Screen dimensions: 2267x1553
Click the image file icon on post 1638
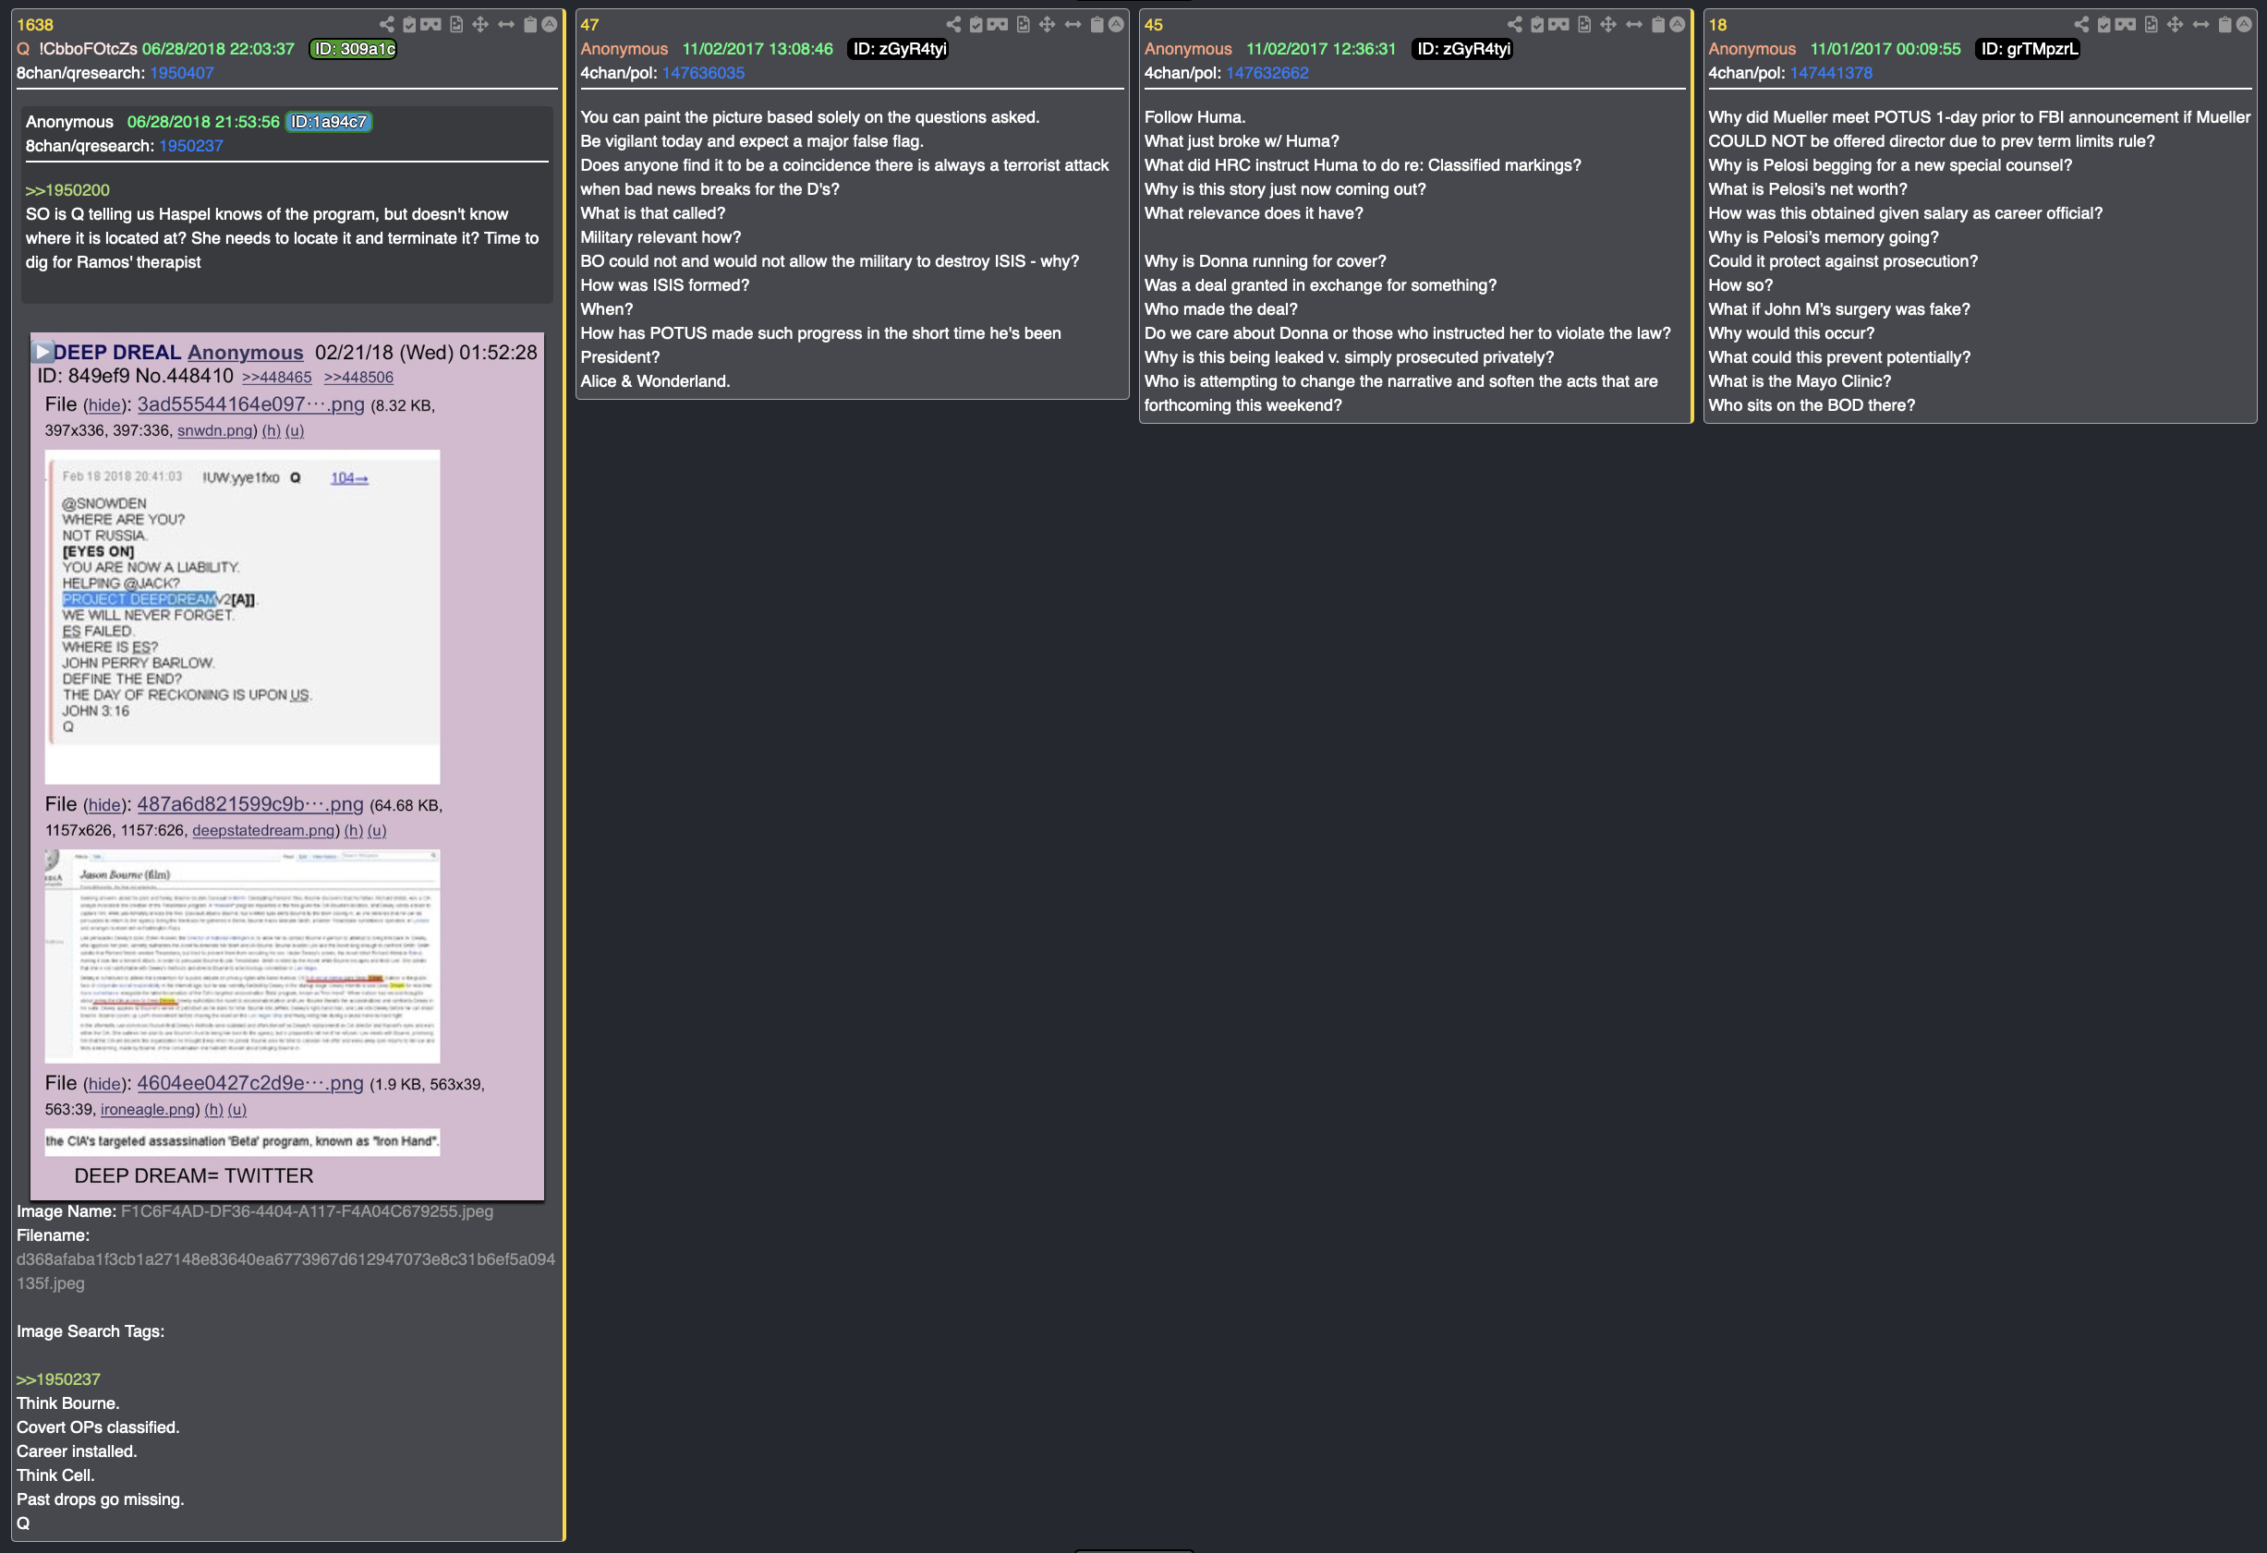click(456, 24)
